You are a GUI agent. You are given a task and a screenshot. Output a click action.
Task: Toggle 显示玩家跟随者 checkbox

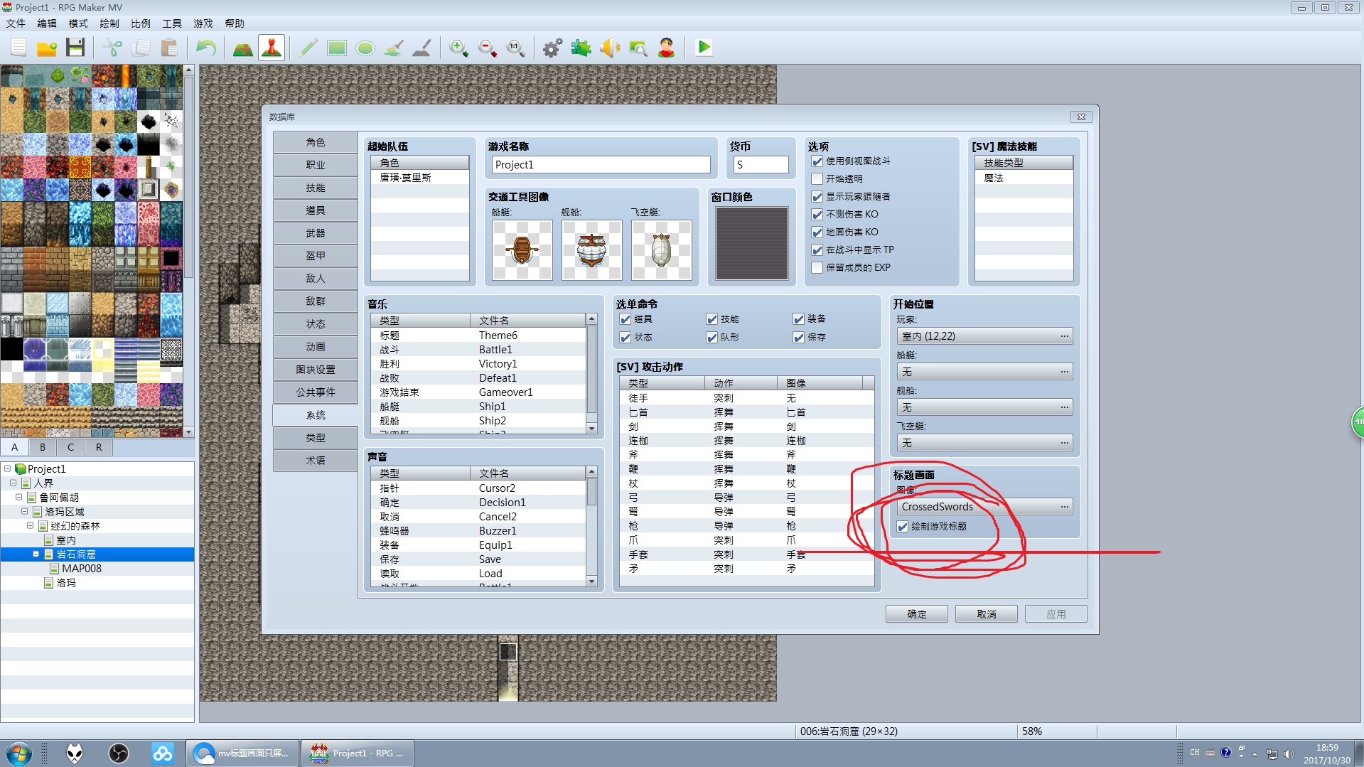(817, 197)
